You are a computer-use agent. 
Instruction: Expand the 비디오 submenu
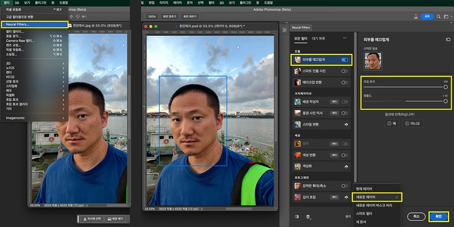[x=34, y=77]
